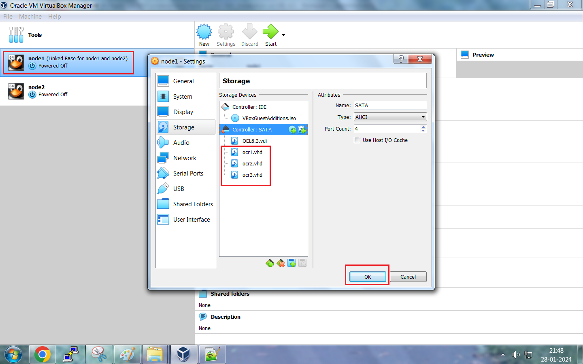This screenshot has width=583, height=364.
Task: Select the ocr2.vhd disk
Action: point(264,163)
